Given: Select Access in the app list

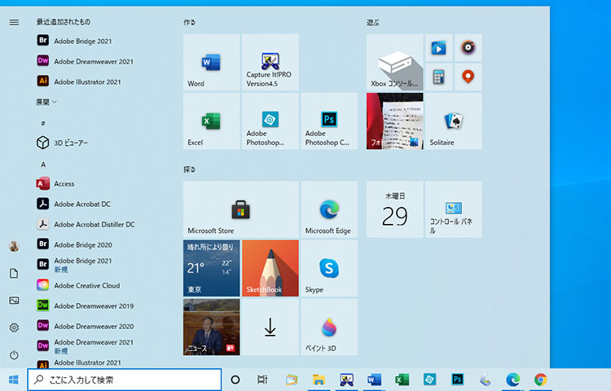Looking at the screenshot, I should (64, 184).
